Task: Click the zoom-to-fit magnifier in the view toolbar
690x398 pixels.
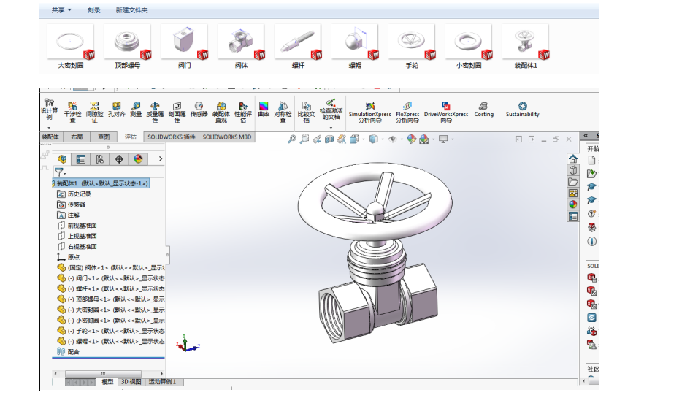Action: (x=292, y=139)
